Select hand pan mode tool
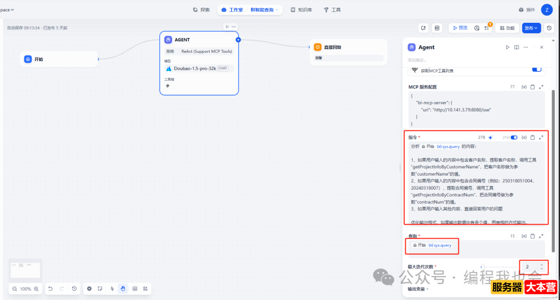The width and height of the screenshot is (560, 300). click(123, 289)
